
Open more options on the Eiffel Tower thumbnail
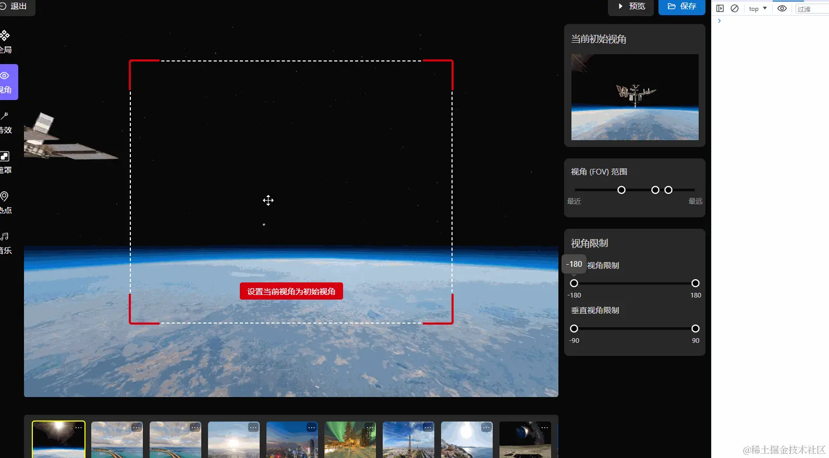(428, 427)
